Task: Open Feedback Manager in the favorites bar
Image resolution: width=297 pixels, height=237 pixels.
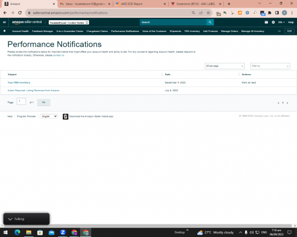Action: pyautogui.click(x=42, y=31)
